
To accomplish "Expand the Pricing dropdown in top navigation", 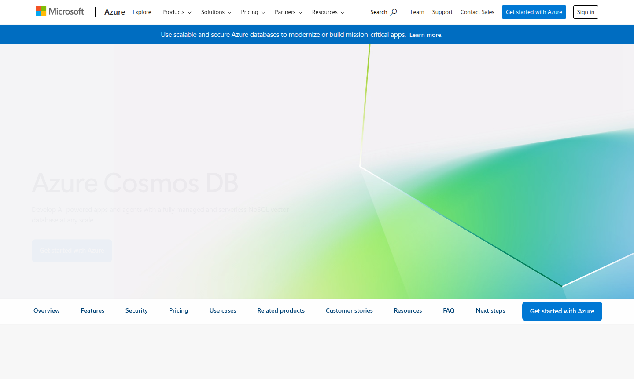I will [x=253, y=12].
